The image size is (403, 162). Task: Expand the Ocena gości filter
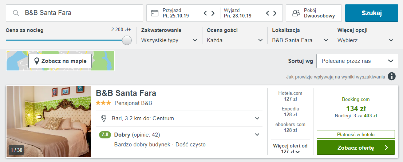(234, 40)
